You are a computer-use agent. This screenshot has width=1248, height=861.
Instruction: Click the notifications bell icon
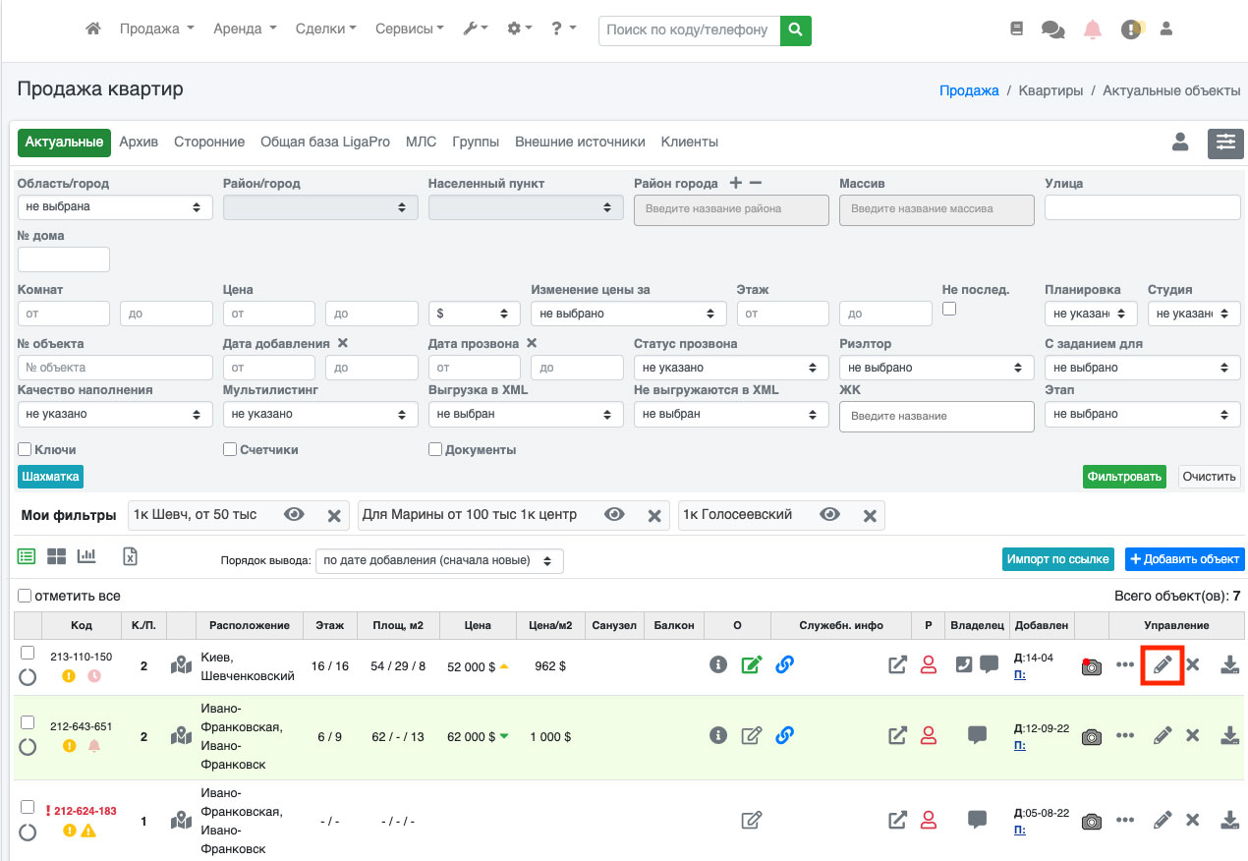(1093, 29)
